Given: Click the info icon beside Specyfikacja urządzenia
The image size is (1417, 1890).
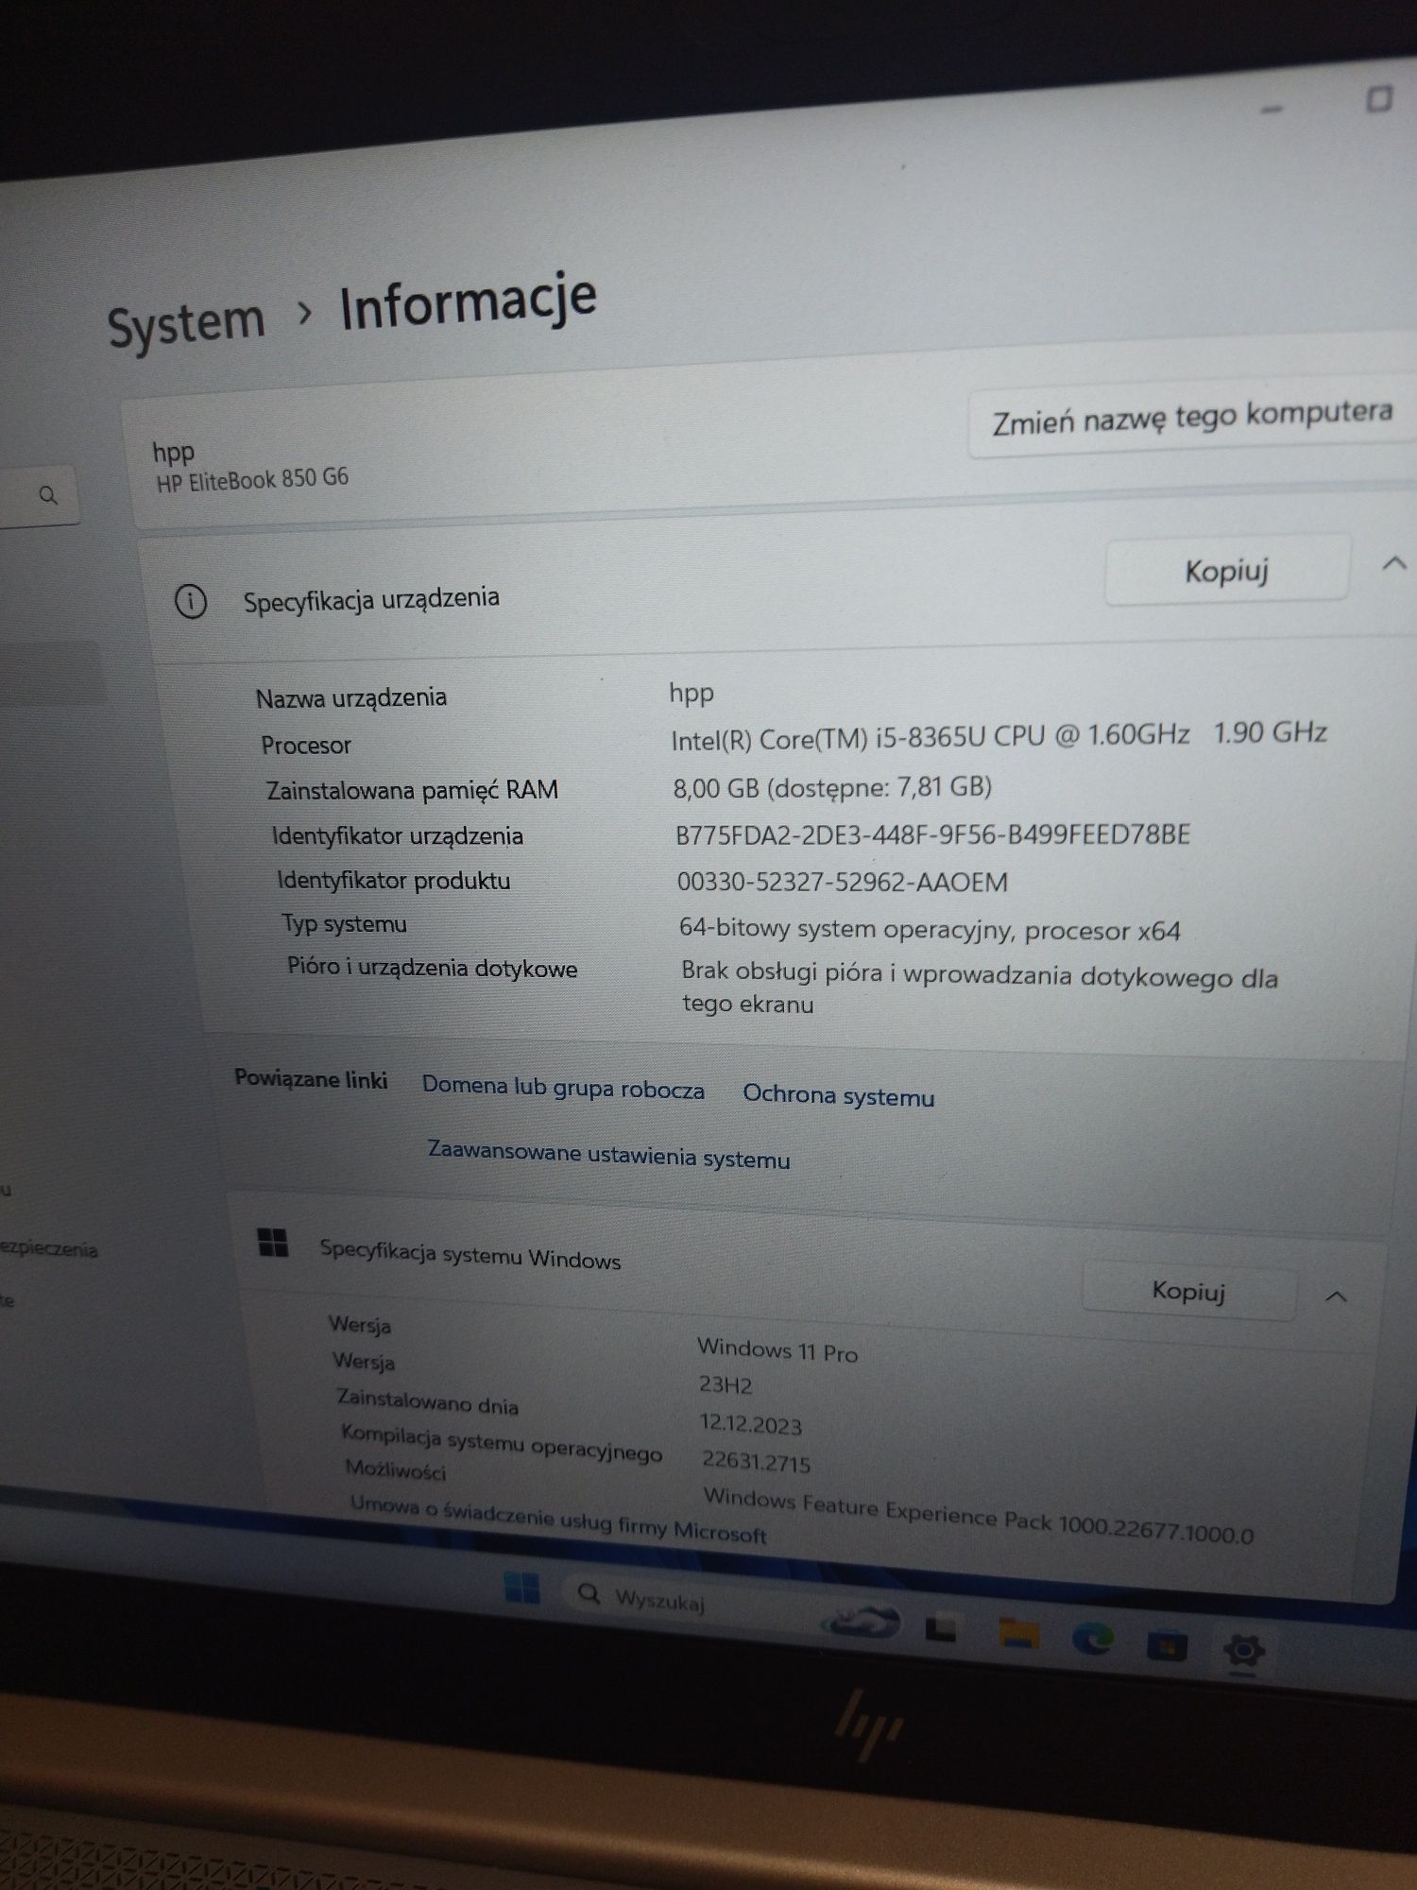Looking at the screenshot, I should 191,601.
